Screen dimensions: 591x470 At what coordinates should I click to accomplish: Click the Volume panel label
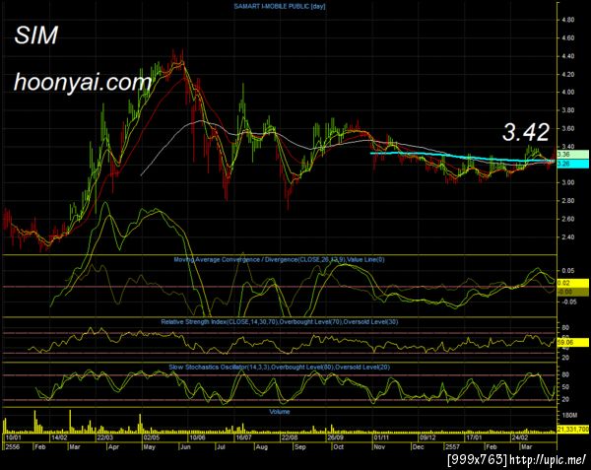[280, 412]
